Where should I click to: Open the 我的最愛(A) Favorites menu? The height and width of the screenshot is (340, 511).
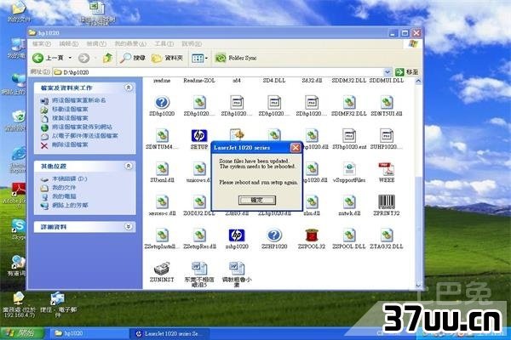(x=130, y=43)
